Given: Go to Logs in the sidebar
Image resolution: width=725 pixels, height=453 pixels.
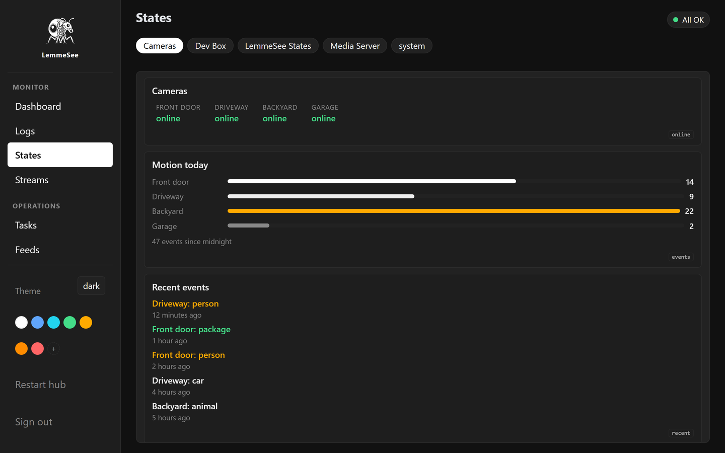Looking at the screenshot, I should [60, 131].
